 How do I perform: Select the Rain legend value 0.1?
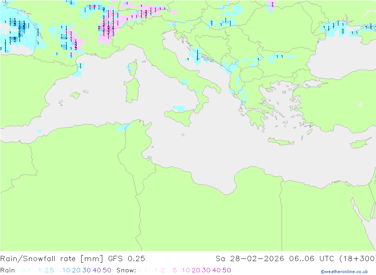point(26,270)
